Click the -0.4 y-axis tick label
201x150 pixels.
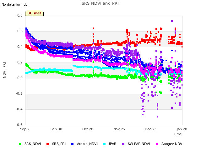tap(19, 109)
